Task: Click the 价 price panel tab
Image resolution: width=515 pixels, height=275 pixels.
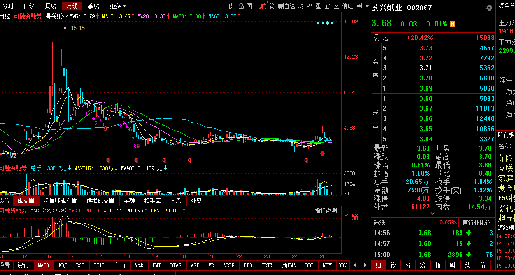Action: (x=483, y=265)
